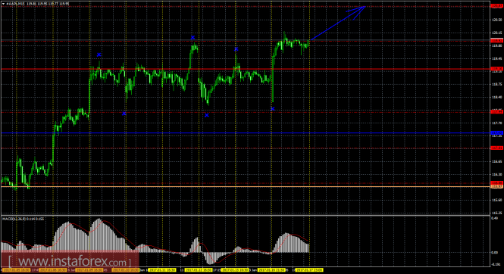Select the solid red horizontal line near 119.16
Screen dimensions: 504x274
(x=246, y=69)
